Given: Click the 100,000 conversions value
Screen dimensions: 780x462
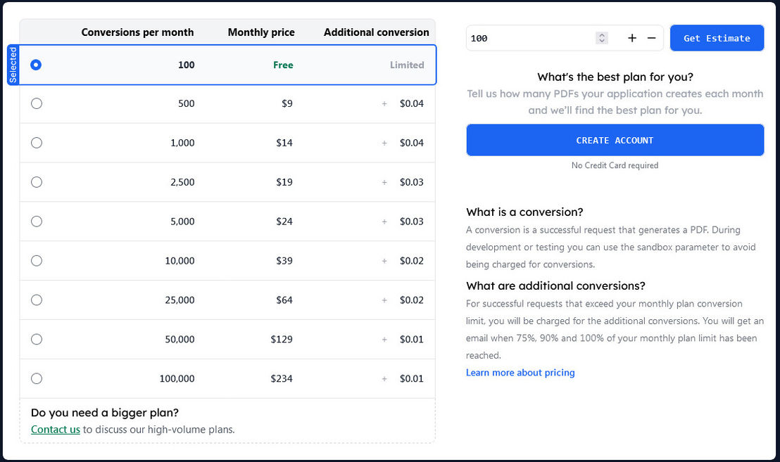Looking at the screenshot, I should coord(177,378).
